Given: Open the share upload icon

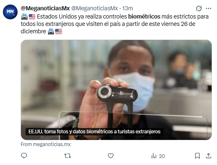Looking at the screenshot, I should (x=208, y=156).
